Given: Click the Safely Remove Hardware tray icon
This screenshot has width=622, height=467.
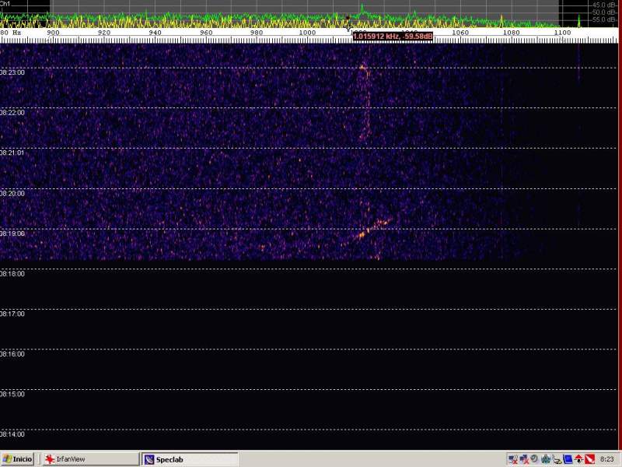Looking at the screenshot, I should (557, 459).
